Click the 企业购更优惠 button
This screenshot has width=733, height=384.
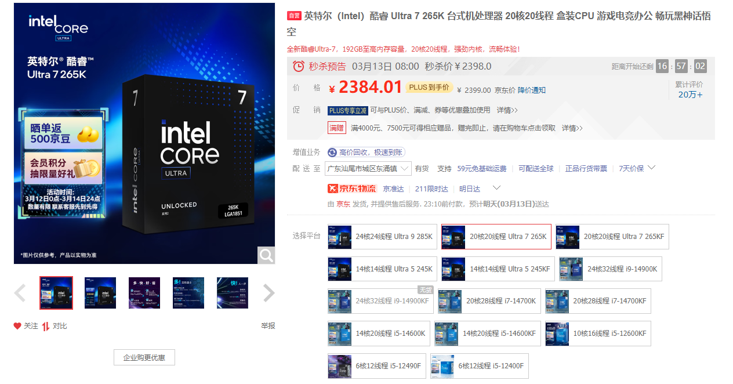[x=144, y=357]
